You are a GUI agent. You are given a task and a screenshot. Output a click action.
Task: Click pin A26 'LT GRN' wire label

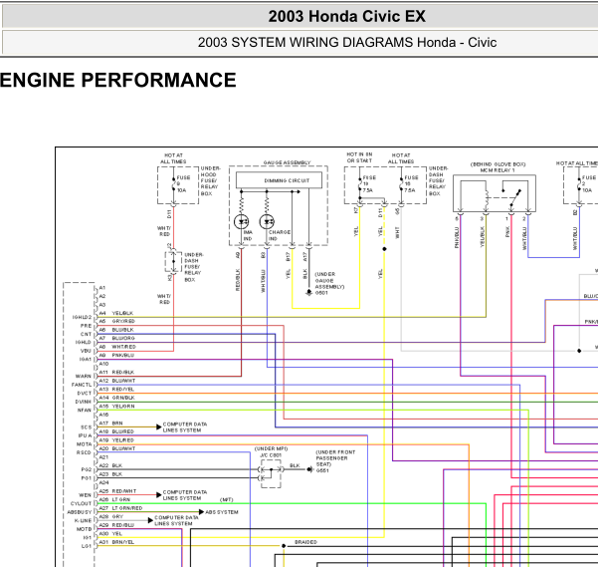[121, 500]
